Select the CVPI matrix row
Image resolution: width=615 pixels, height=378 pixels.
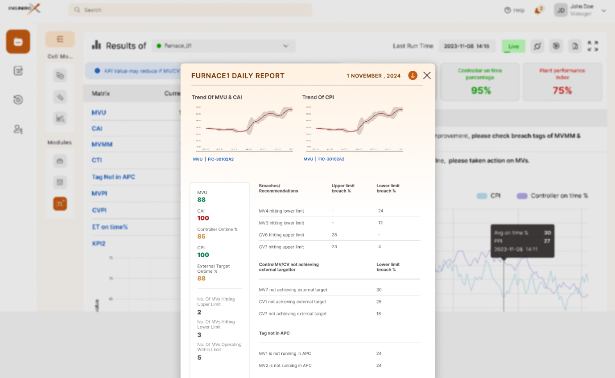[x=99, y=210]
